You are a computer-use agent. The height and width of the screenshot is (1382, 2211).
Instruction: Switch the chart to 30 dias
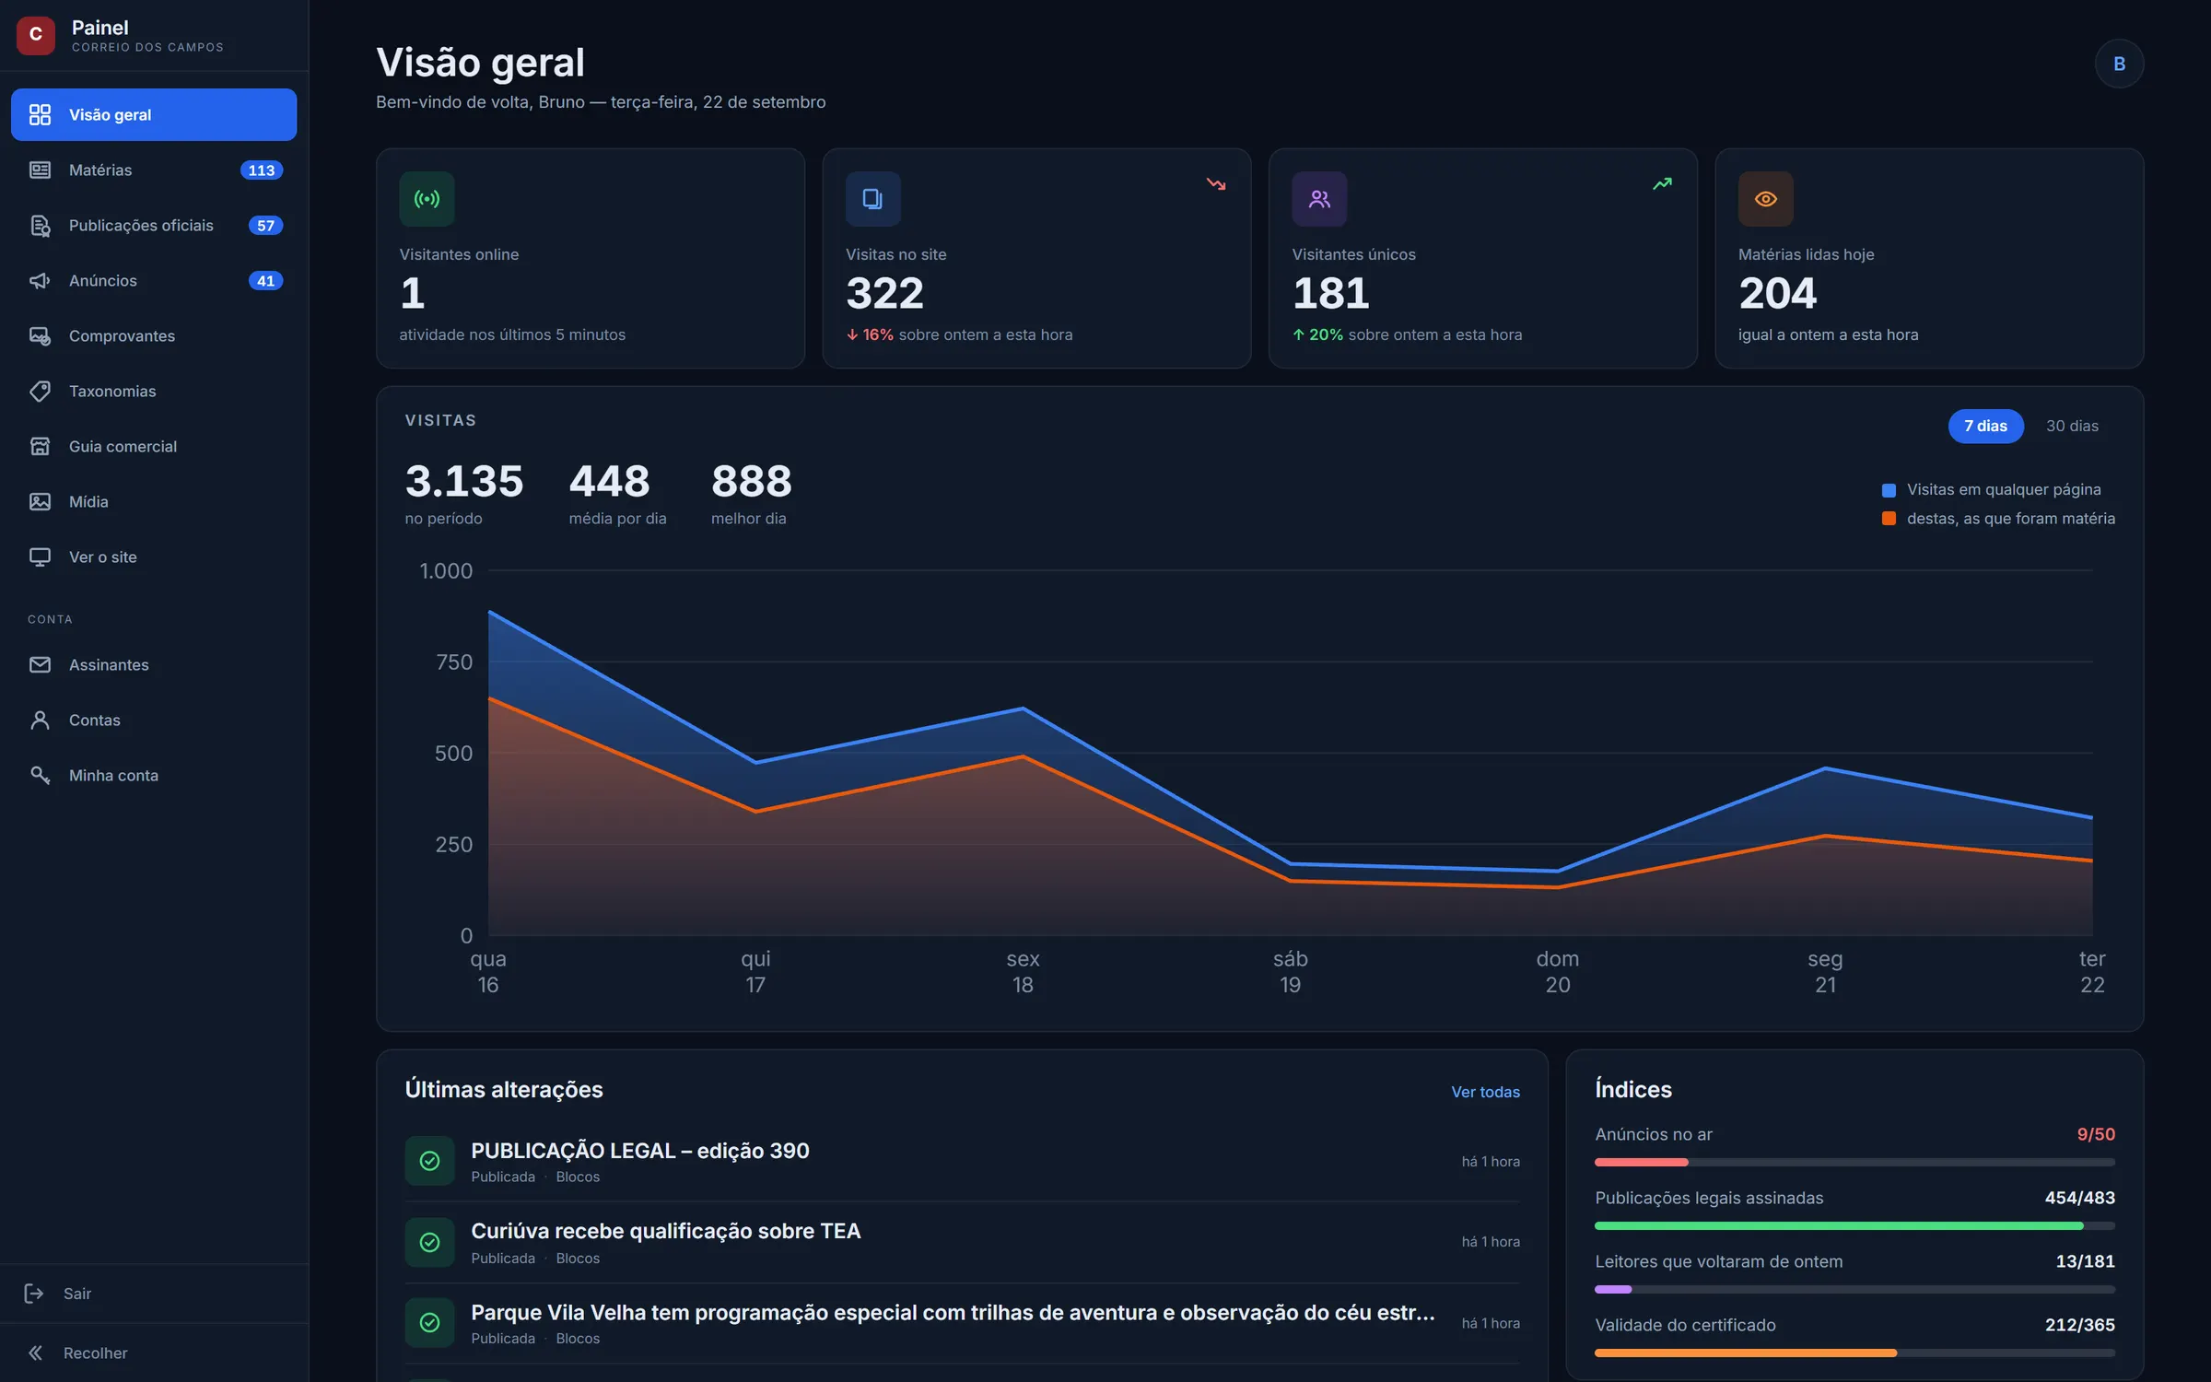tap(2072, 426)
